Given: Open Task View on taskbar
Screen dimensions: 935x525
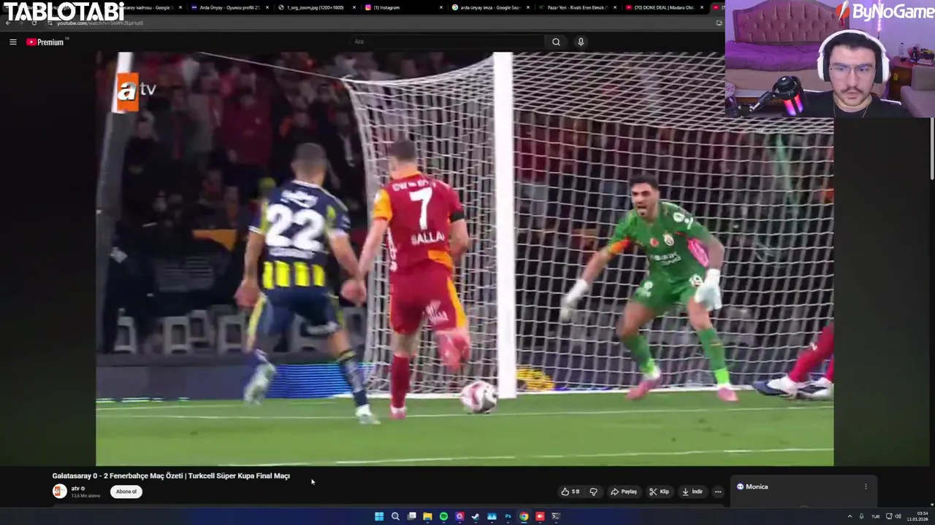Looking at the screenshot, I should pos(411,516).
